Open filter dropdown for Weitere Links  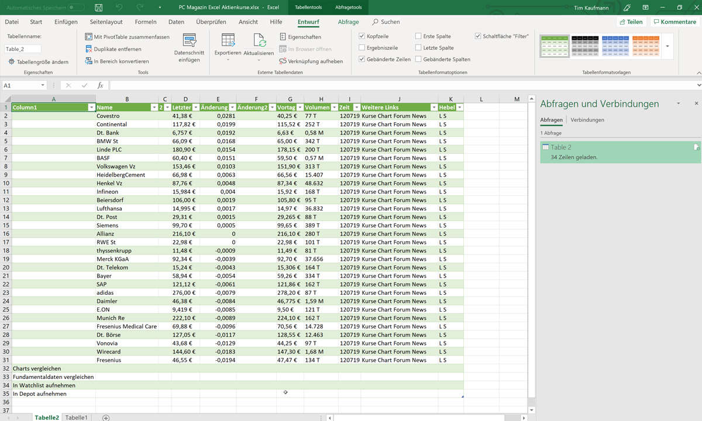coord(434,108)
